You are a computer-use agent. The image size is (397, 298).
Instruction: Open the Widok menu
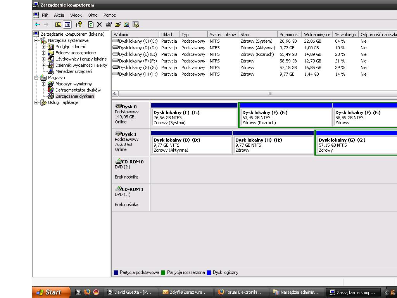pyautogui.click(x=76, y=15)
